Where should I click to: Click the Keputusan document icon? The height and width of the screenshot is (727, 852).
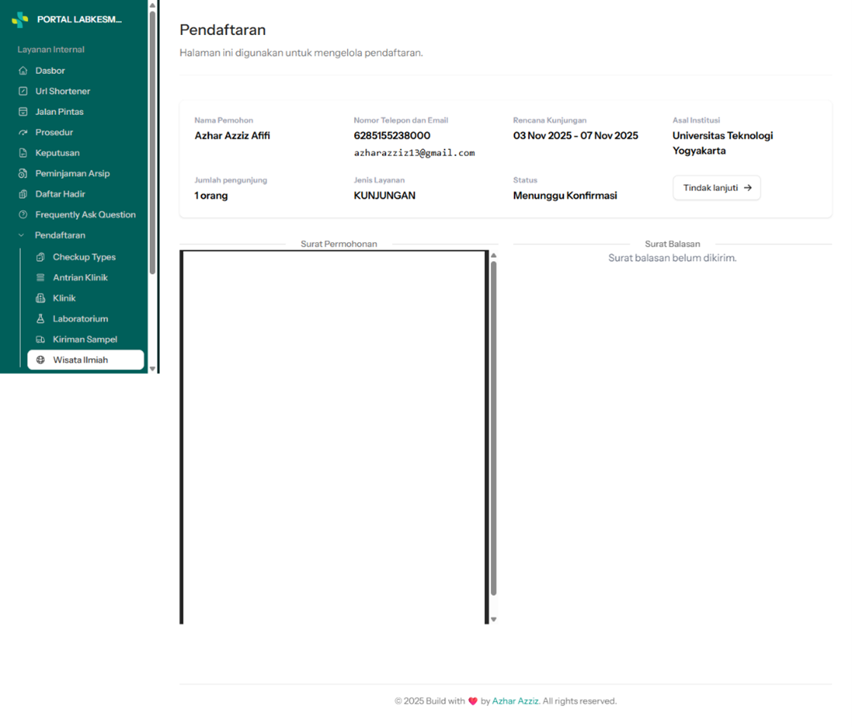coord(23,153)
